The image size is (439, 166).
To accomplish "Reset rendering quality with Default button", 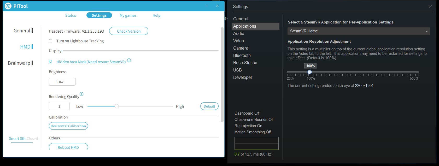I will 209,106.
